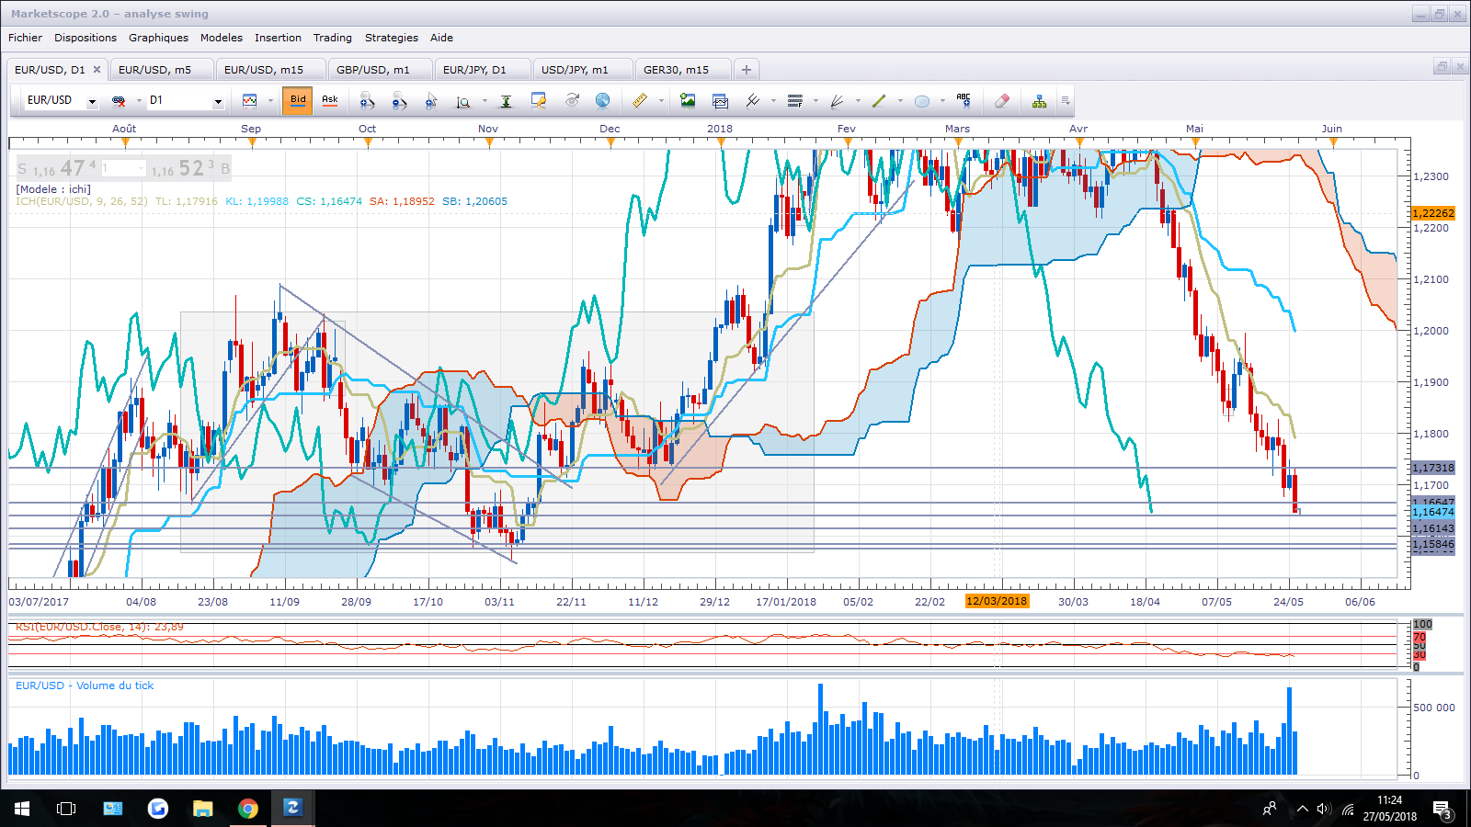Click the blue globe icon
1471x827 pixels.
(603, 101)
